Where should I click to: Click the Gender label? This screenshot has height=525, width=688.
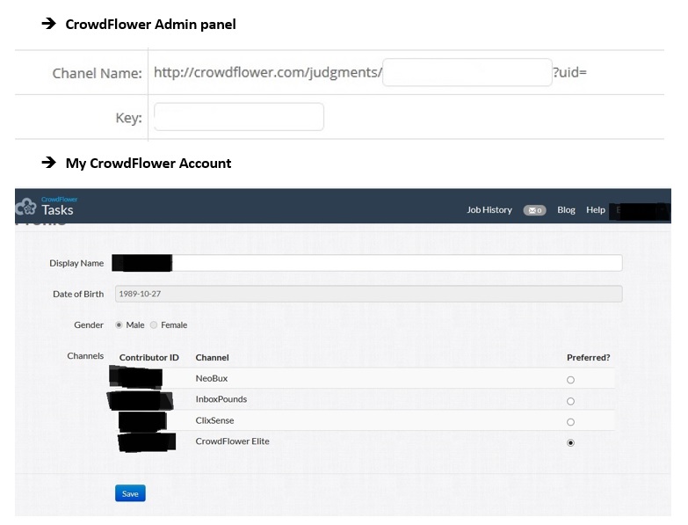point(89,324)
